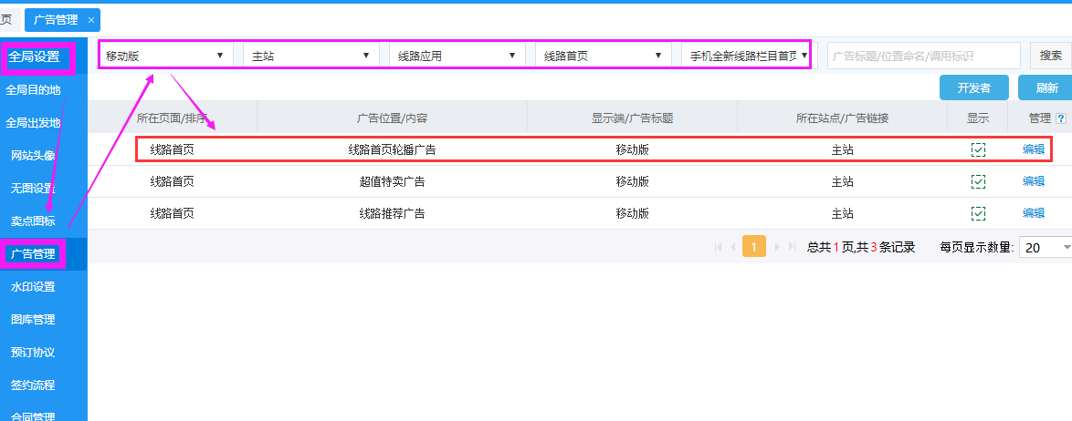Open the 移动版 dropdown
The image size is (1072, 421).
pos(165,56)
